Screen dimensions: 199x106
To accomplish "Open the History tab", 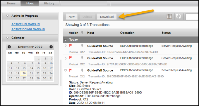I will point(49,4).
